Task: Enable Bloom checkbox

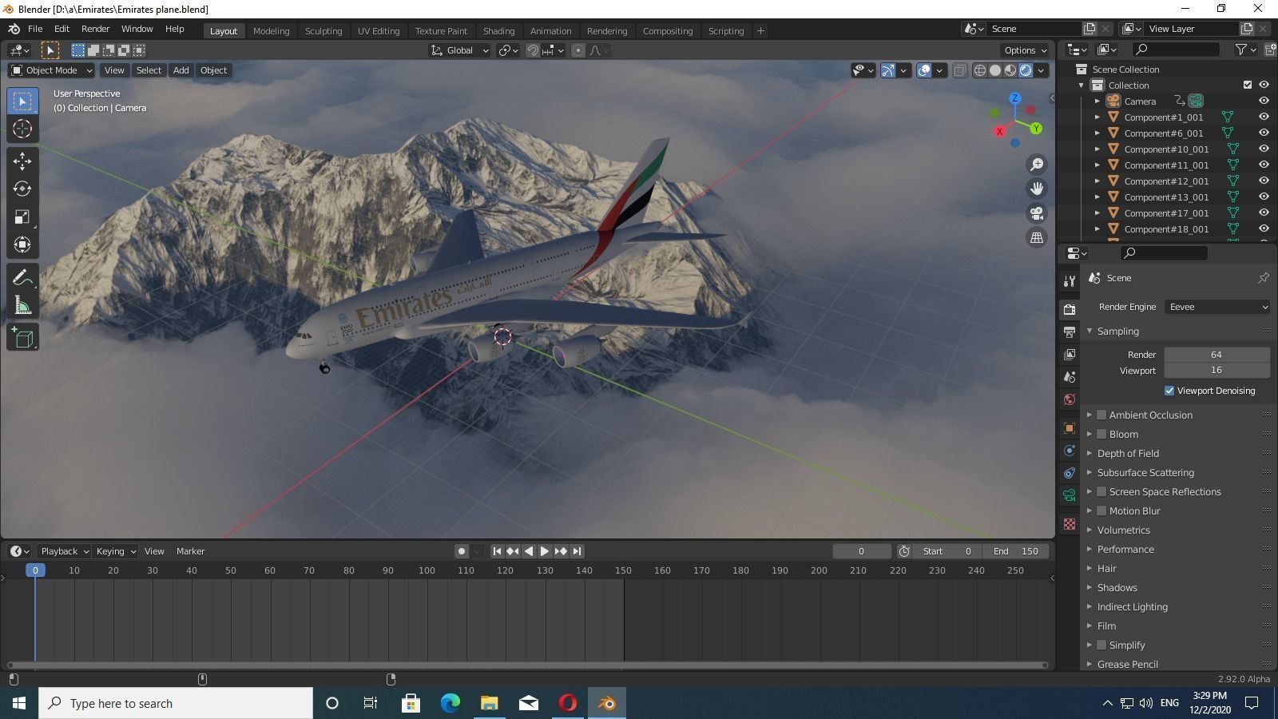Action: 1101,434
